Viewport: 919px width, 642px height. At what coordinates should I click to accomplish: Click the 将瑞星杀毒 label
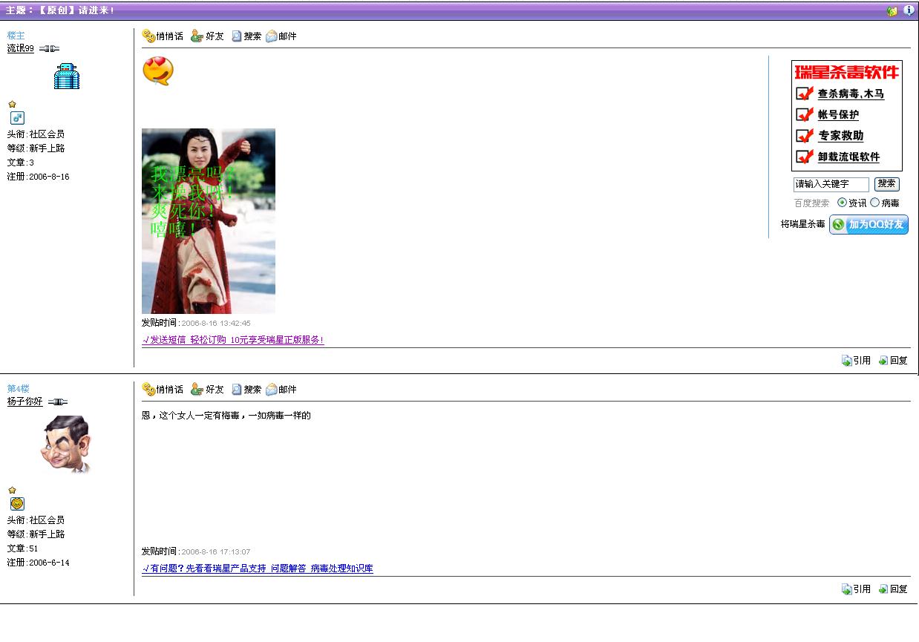click(803, 224)
